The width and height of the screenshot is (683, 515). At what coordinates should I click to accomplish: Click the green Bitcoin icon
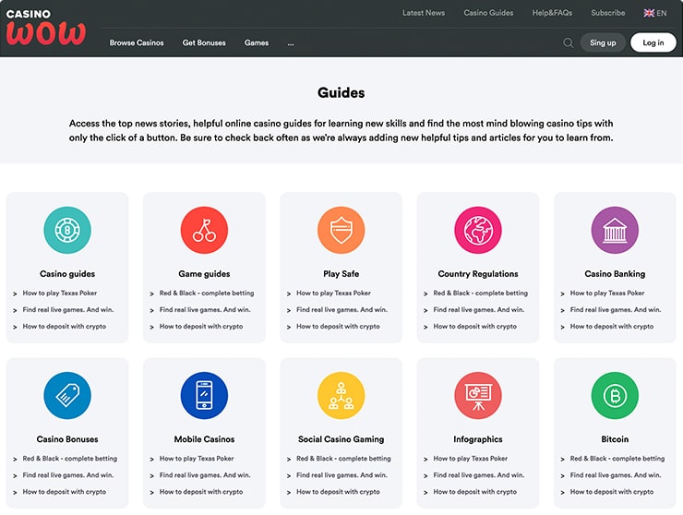click(615, 396)
